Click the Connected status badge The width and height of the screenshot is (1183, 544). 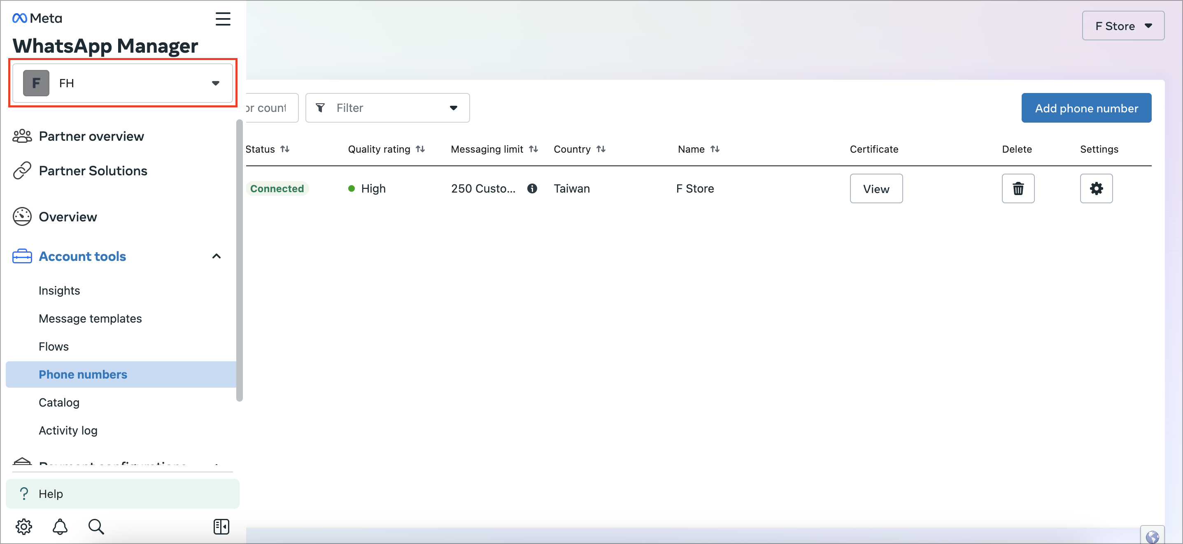pos(277,188)
